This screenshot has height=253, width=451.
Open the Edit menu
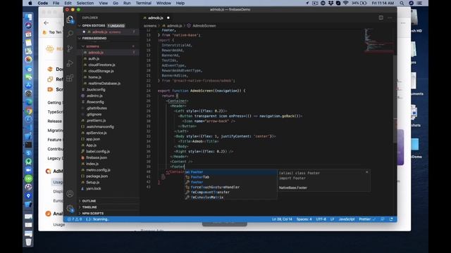68,3
